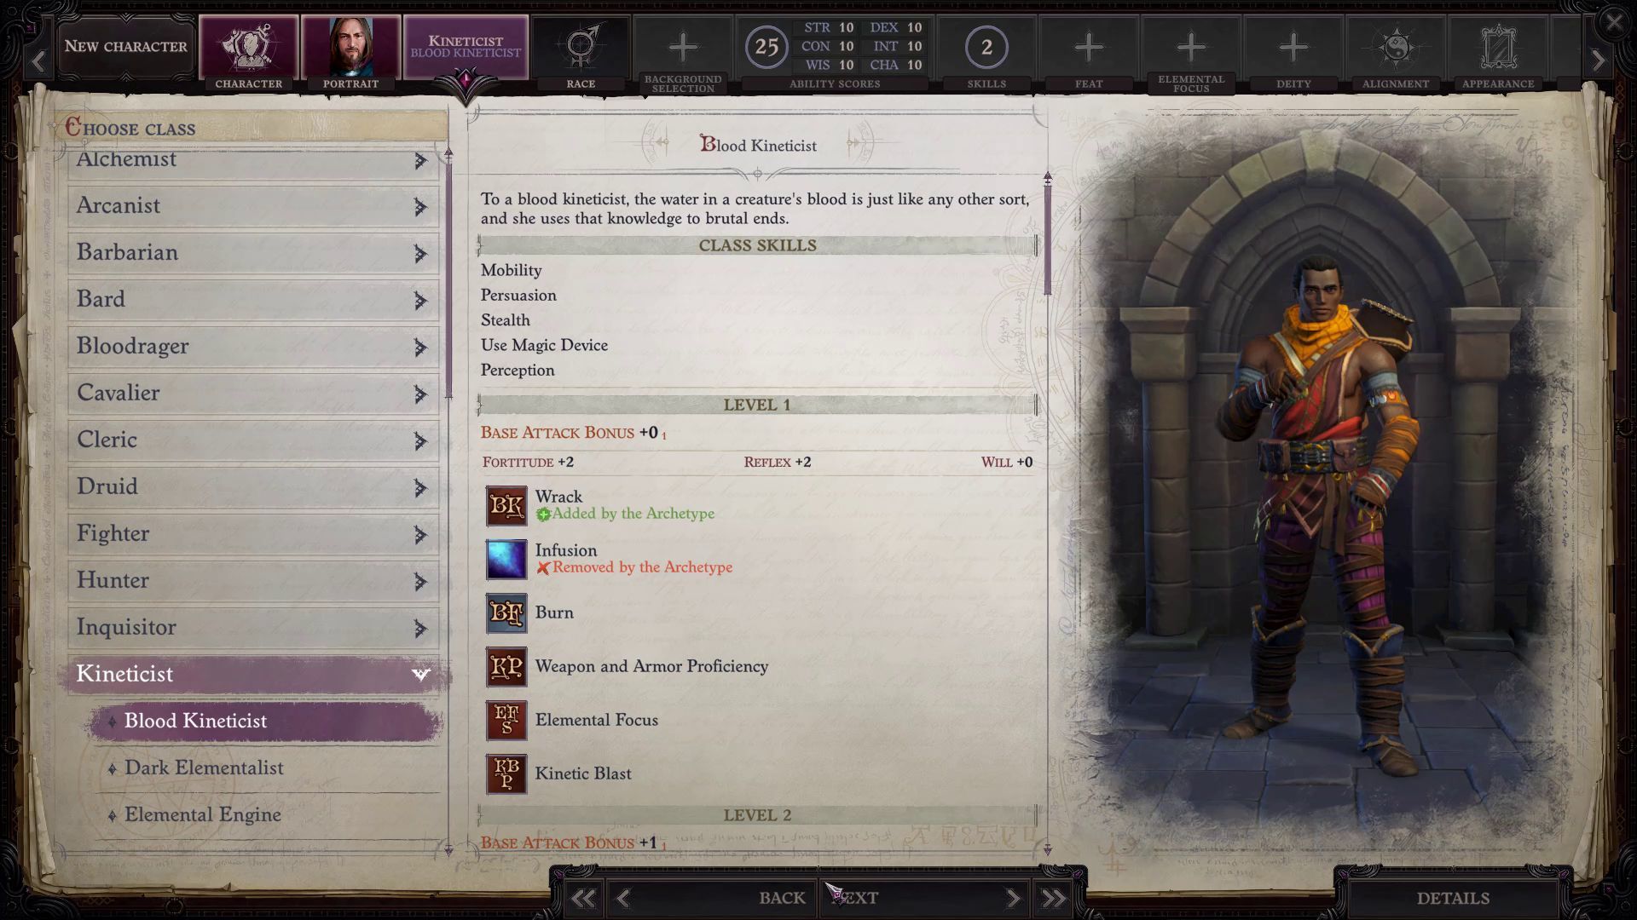
Task: Click the Stealth class skill
Action: tap(506, 320)
